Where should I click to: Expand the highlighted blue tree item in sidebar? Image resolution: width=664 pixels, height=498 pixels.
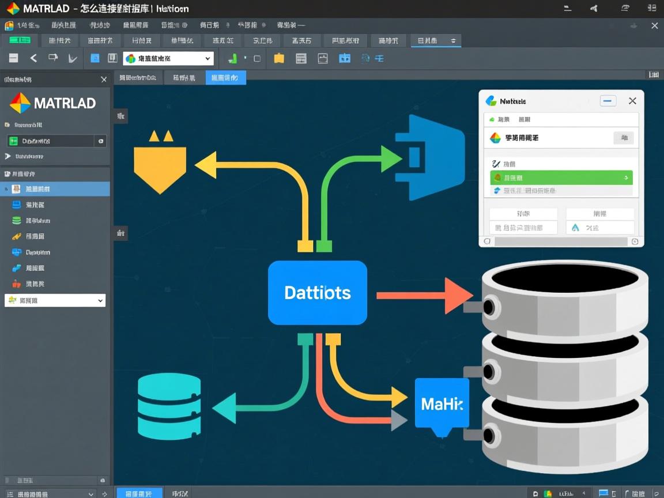6,189
